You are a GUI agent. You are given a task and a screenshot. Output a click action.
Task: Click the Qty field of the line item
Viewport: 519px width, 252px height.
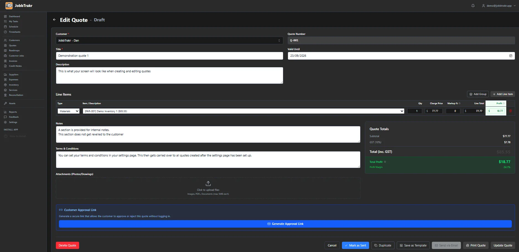click(414, 111)
